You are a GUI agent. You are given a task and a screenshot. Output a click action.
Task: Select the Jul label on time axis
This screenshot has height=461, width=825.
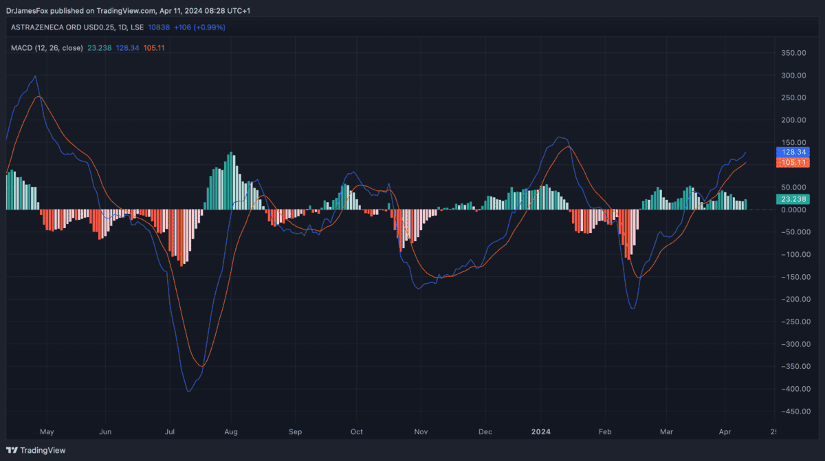tap(168, 432)
